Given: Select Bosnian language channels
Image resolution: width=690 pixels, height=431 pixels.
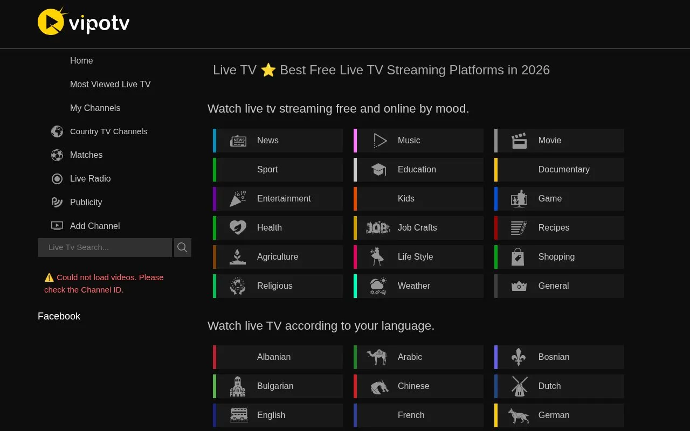Looking at the screenshot, I should (560, 357).
